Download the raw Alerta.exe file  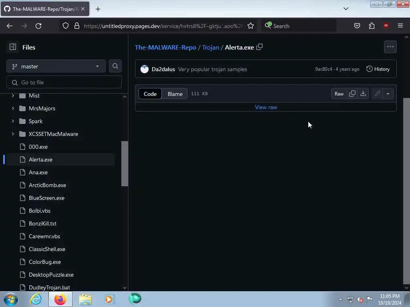point(363,94)
